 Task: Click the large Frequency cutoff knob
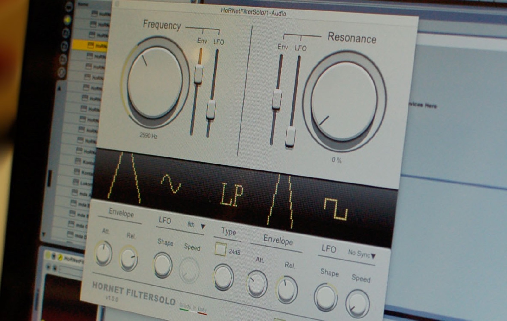coord(155,82)
